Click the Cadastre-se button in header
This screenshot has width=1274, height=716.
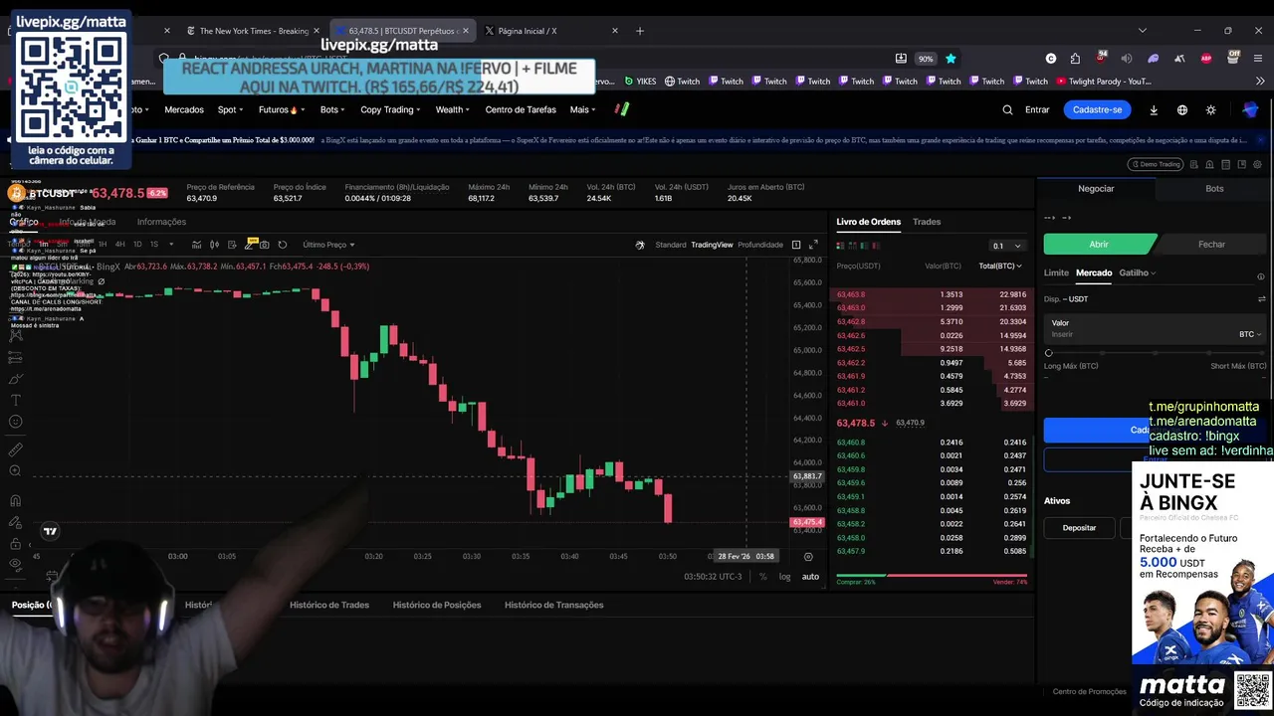tap(1097, 109)
